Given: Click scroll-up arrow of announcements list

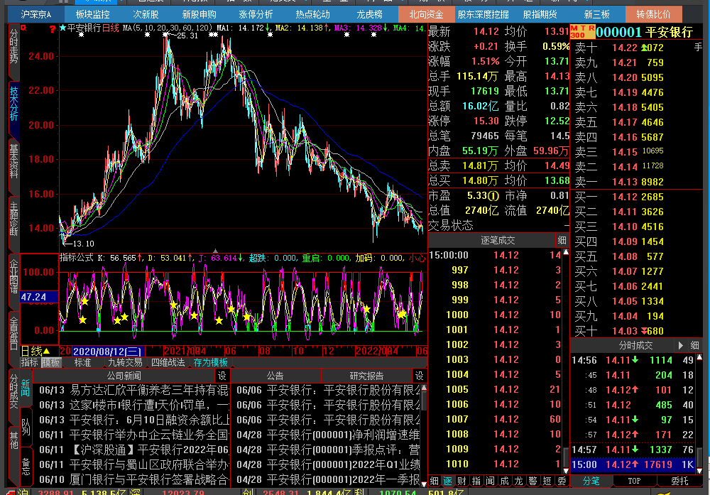Looking at the screenshot, I should [x=424, y=388].
